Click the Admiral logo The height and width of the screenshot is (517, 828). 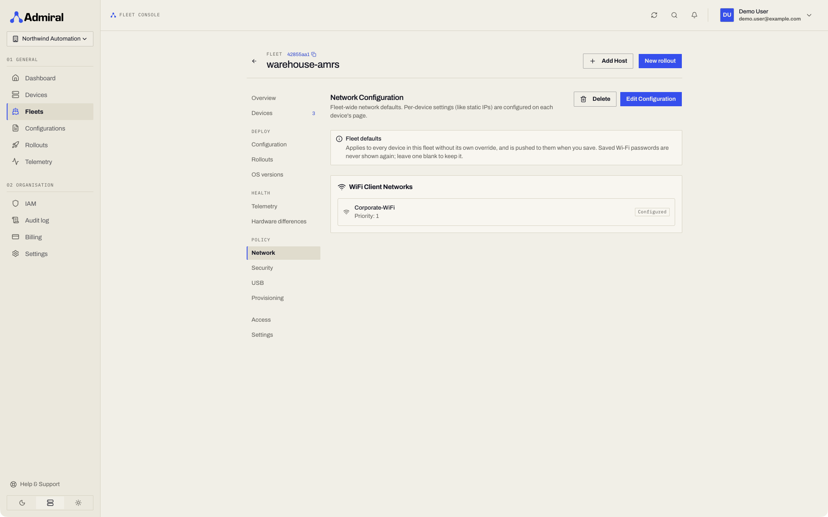[37, 17]
